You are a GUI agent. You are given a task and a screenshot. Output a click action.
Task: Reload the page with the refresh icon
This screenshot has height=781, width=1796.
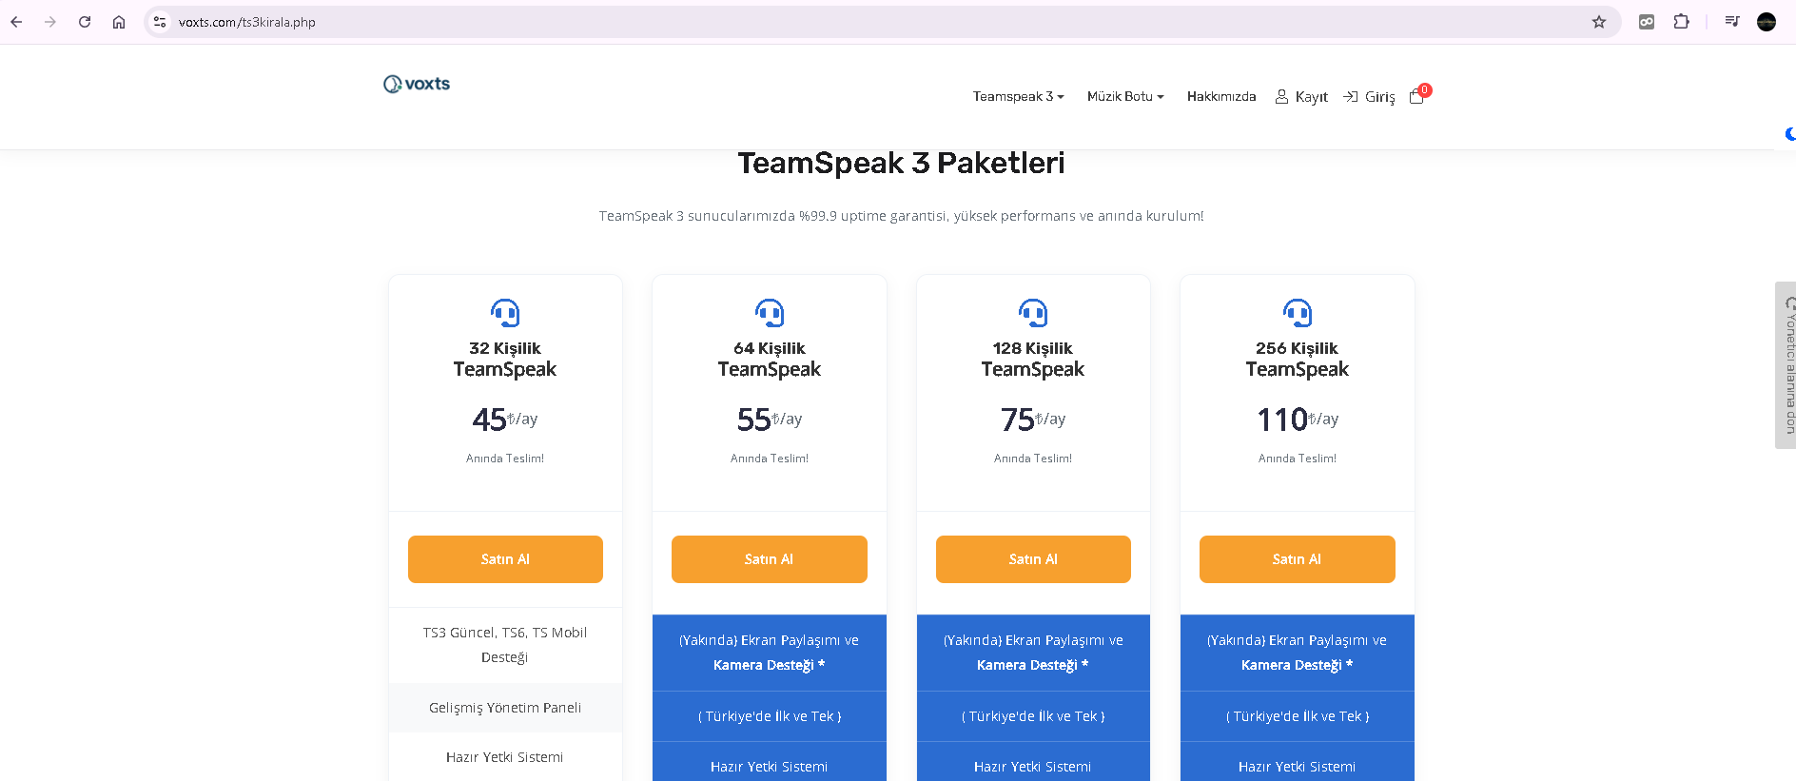pos(85,22)
